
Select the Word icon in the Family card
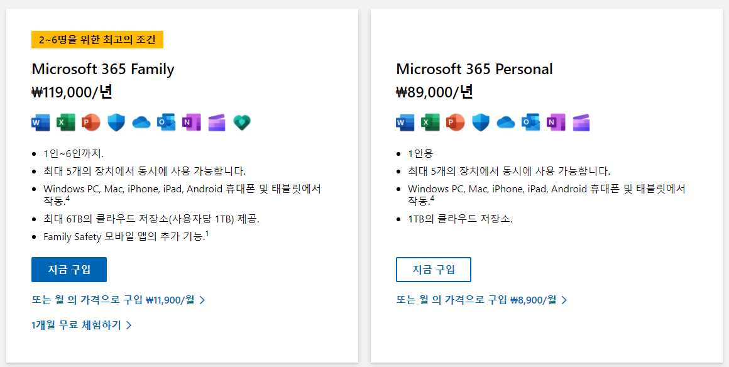[40, 123]
